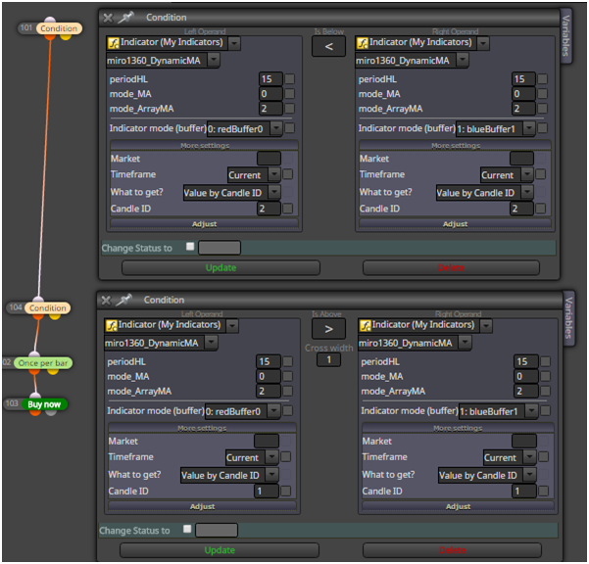Click the function icon in top left operand
Image resolution: width=589 pixels, height=564 pixels.
pyautogui.click(x=113, y=43)
